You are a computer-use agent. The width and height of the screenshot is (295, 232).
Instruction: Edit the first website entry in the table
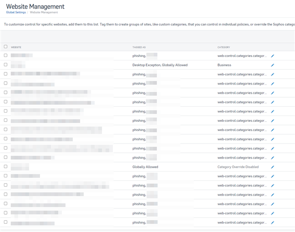pos(272,56)
